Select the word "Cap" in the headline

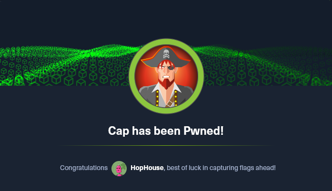tap(118, 131)
